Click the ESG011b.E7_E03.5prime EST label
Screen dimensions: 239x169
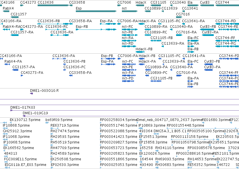pyautogui.click(x=26, y=165)
